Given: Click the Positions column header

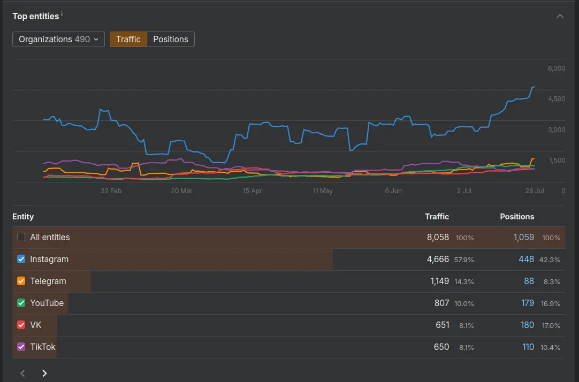Looking at the screenshot, I should [517, 217].
